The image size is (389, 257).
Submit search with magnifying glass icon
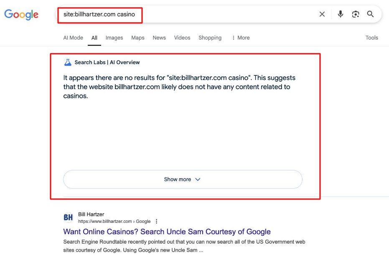(x=370, y=14)
